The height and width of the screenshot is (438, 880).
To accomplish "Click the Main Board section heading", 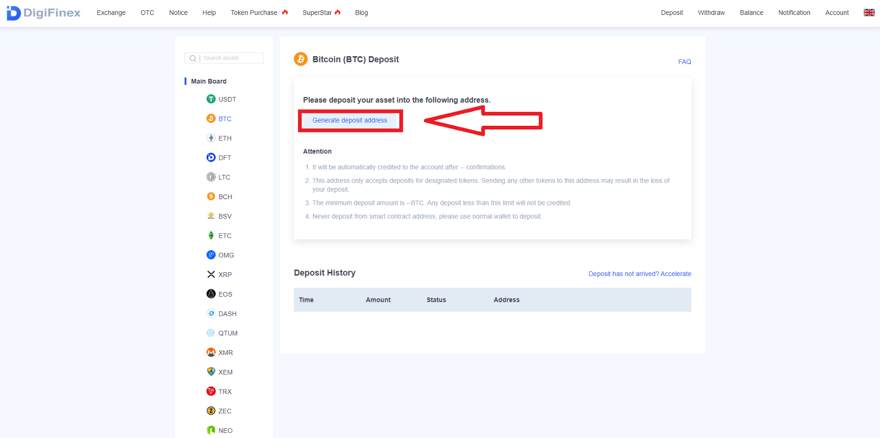I will point(209,82).
